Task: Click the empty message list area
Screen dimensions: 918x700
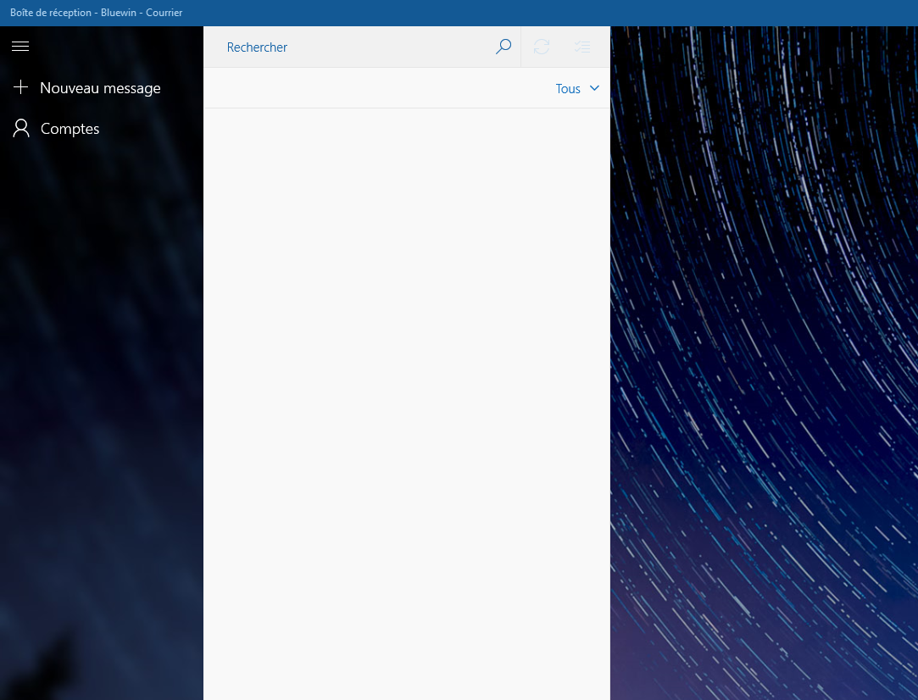Action: click(405, 381)
